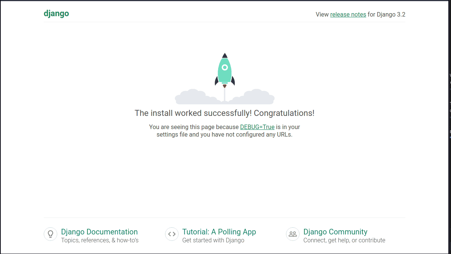This screenshot has height=254, width=451.
Task: Click 'Get started with Django' text
Action: [x=213, y=240]
